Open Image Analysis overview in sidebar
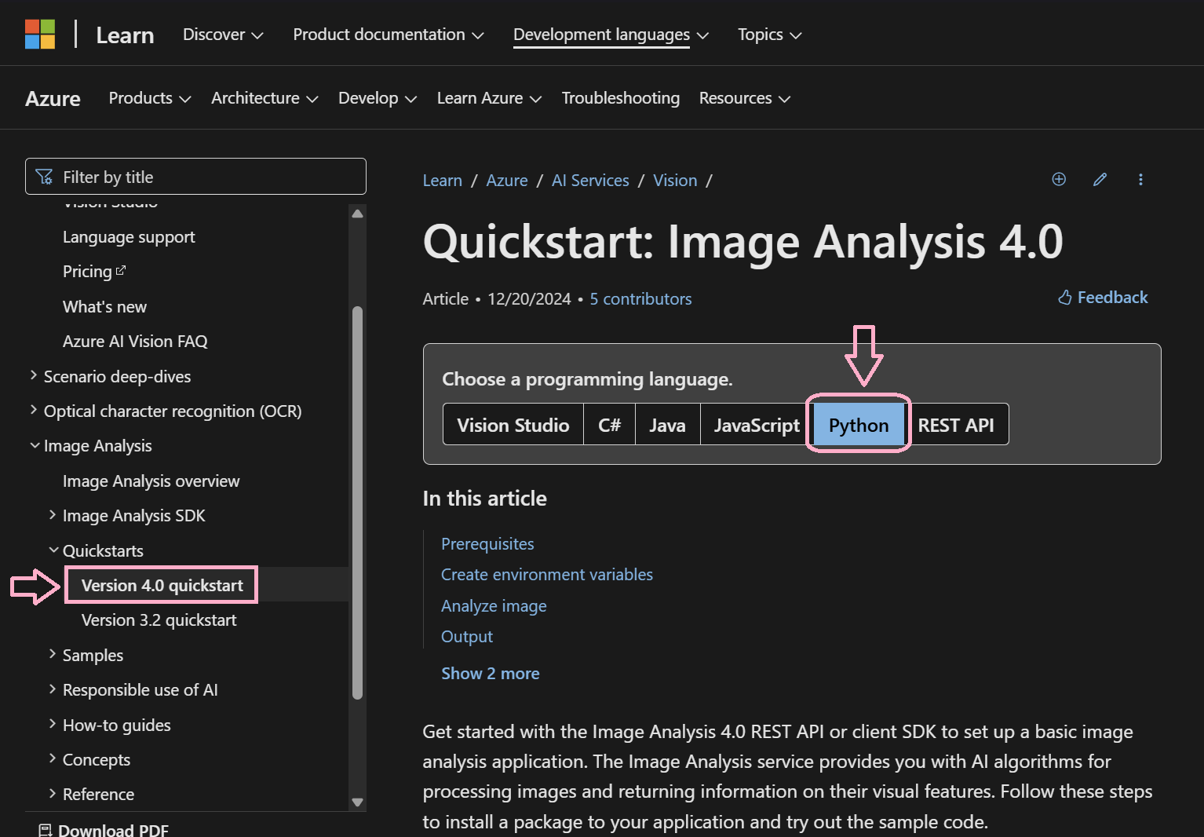This screenshot has width=1204, height=837. click(x=151, y=481)
